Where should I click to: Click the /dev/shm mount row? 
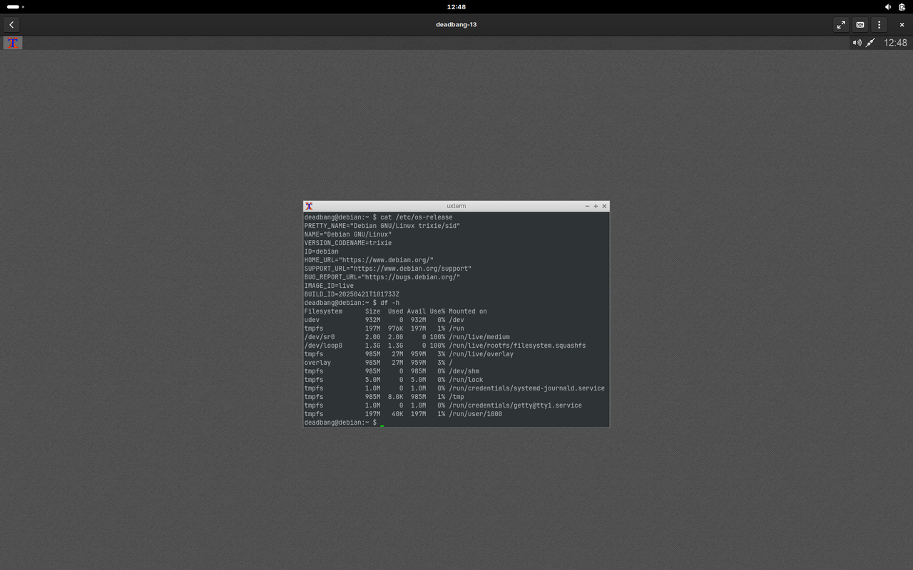coord(392,371)
